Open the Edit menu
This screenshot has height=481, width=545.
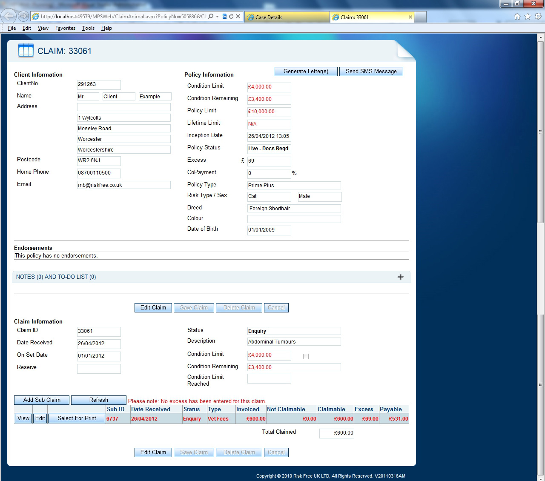(x=27, y=28)
